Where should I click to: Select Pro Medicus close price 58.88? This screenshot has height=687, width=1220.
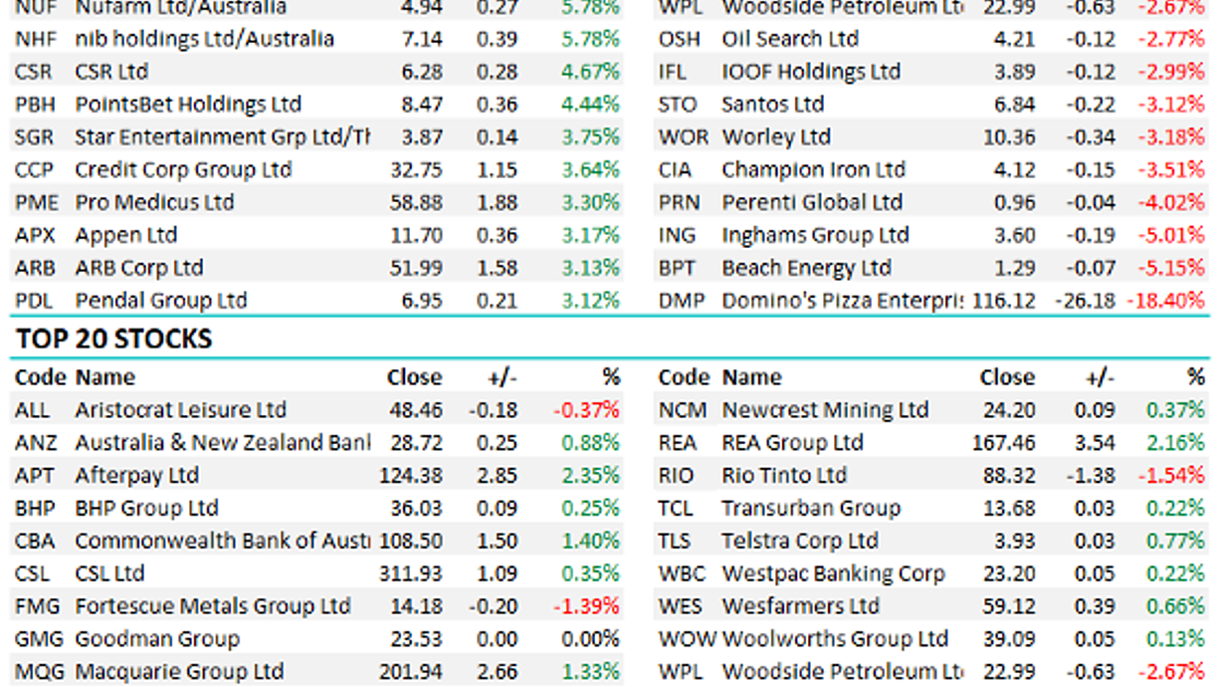pyautogui.click(x=416, y=204)
